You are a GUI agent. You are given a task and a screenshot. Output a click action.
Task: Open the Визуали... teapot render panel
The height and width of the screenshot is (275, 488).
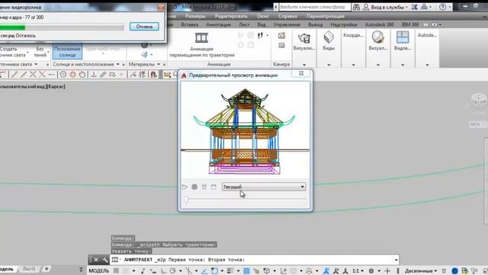304,42
